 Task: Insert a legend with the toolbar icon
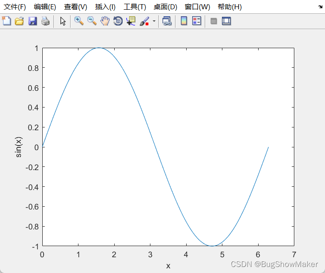(196, 21)
